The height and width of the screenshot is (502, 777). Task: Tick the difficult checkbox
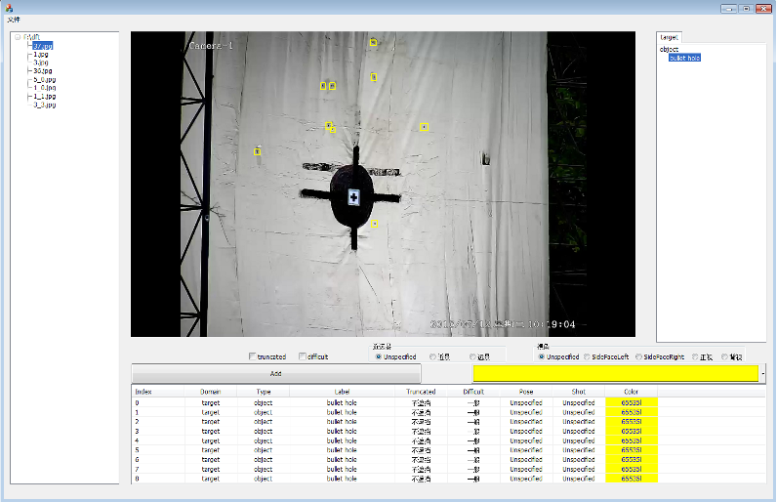point(303,356)
